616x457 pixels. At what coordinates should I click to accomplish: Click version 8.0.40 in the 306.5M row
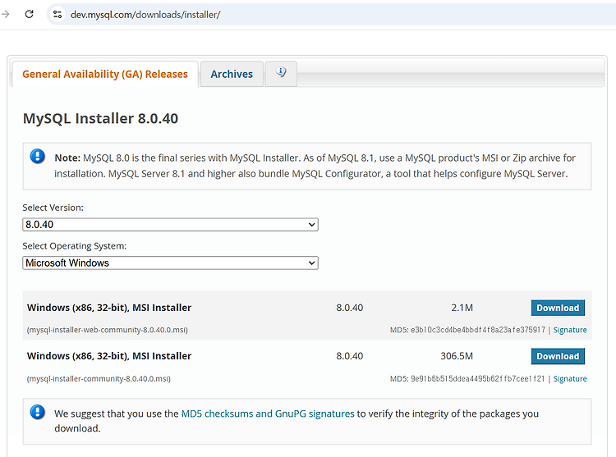click(350, 356)
